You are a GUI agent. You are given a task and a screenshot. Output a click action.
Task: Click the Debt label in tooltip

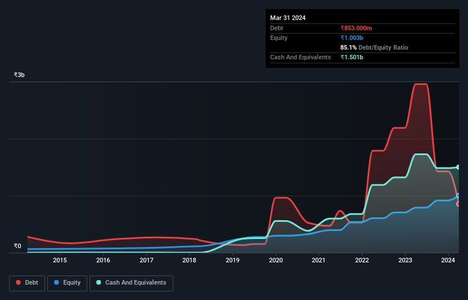[276, 28]
